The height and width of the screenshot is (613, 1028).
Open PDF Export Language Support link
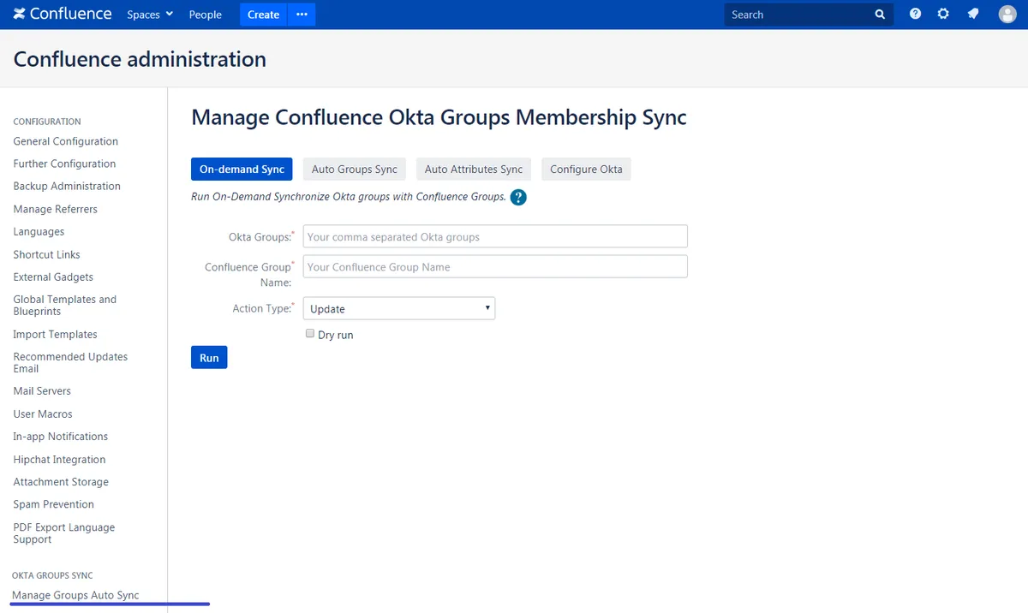click(63, 533)
